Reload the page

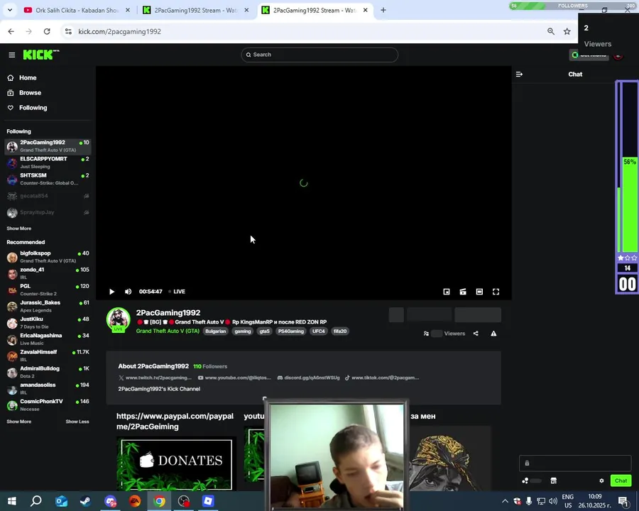point(47,31)
